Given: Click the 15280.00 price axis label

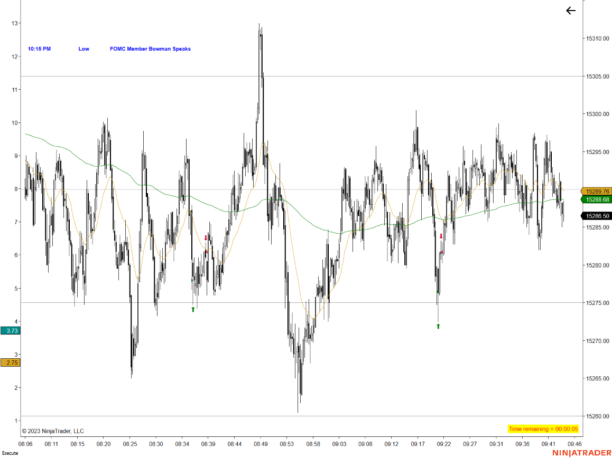Looking at the screenshot, I should [x=597, y=265].
